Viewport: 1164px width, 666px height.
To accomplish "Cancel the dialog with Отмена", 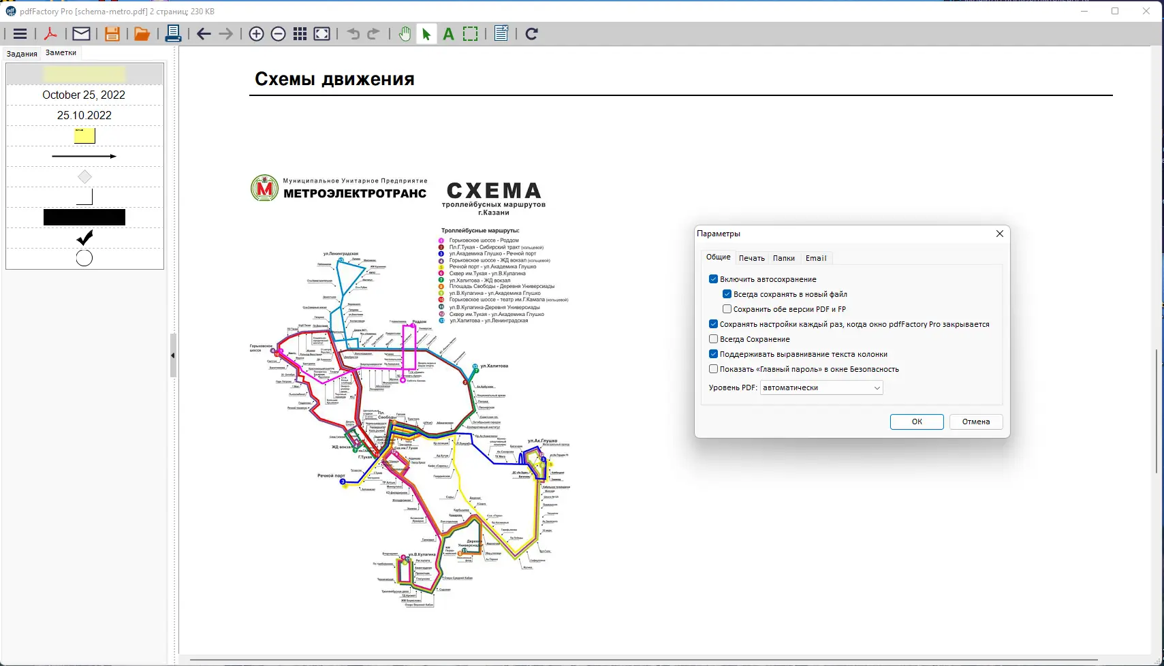I will [976, 422].
